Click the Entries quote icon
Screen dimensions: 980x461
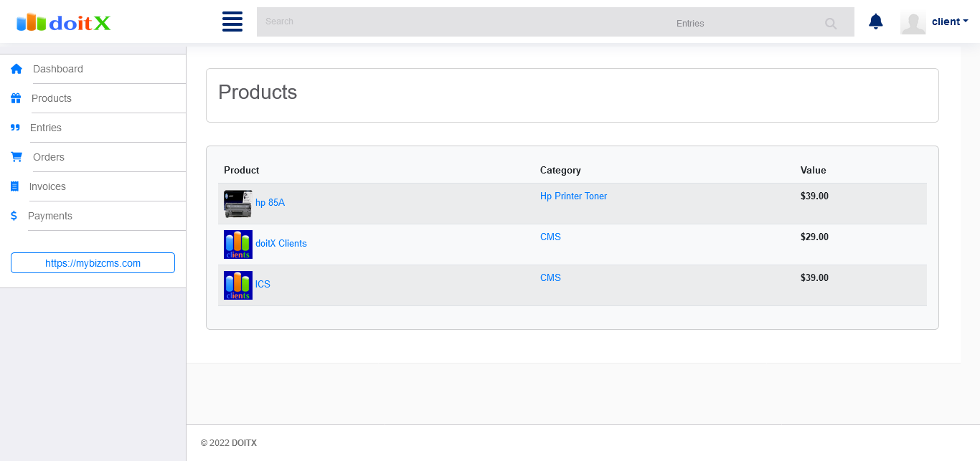point(15,128)
